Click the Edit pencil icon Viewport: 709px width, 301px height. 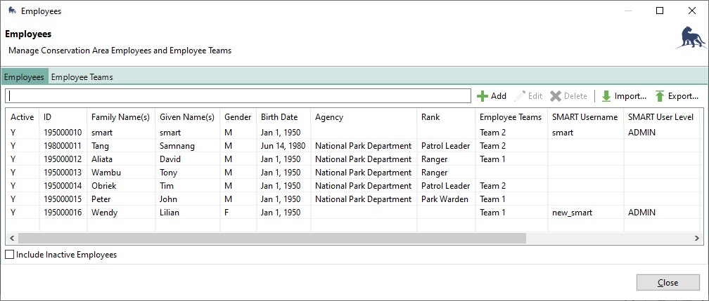coord(520,96)
